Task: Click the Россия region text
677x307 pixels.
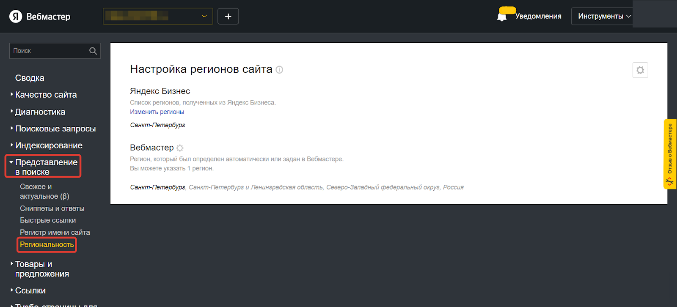Action: tap(453, 187)
